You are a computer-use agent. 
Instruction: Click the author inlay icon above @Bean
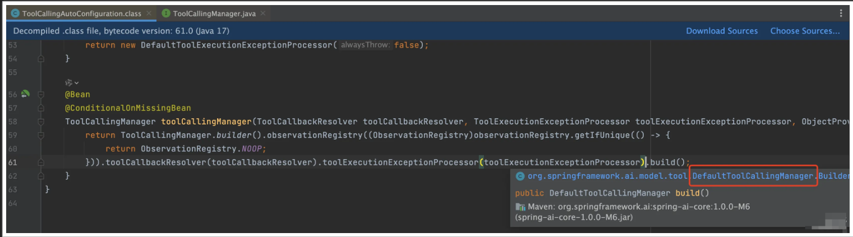tap(69, 82)
